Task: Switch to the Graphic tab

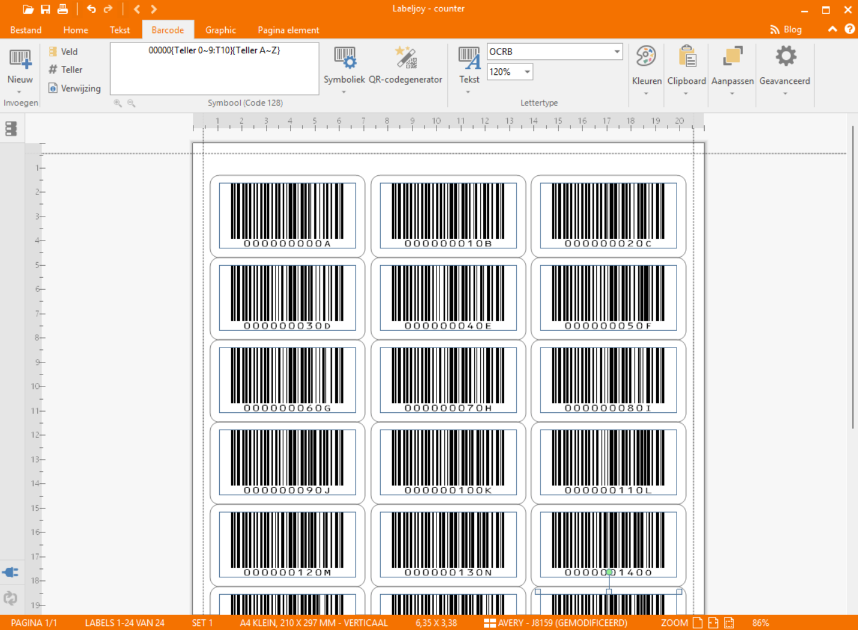Action: pos(220,30)
